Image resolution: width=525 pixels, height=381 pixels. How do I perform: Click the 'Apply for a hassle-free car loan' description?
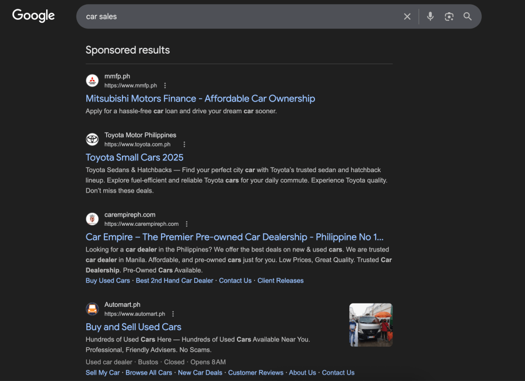point(181,111)
